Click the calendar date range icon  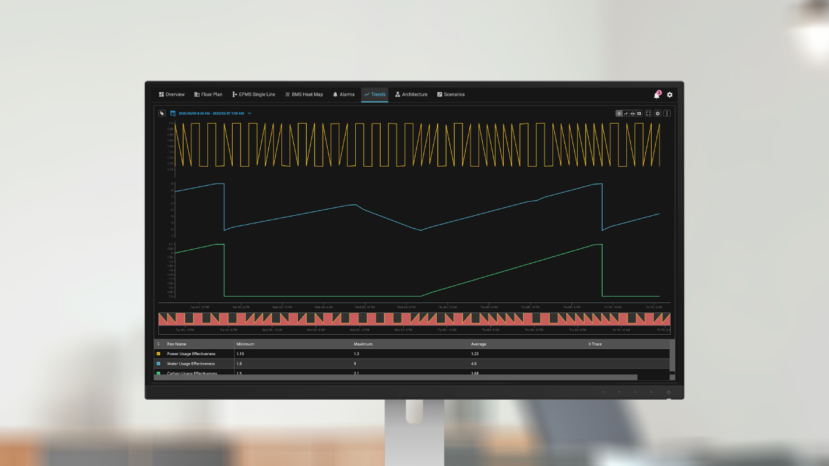tap(173, 113)
